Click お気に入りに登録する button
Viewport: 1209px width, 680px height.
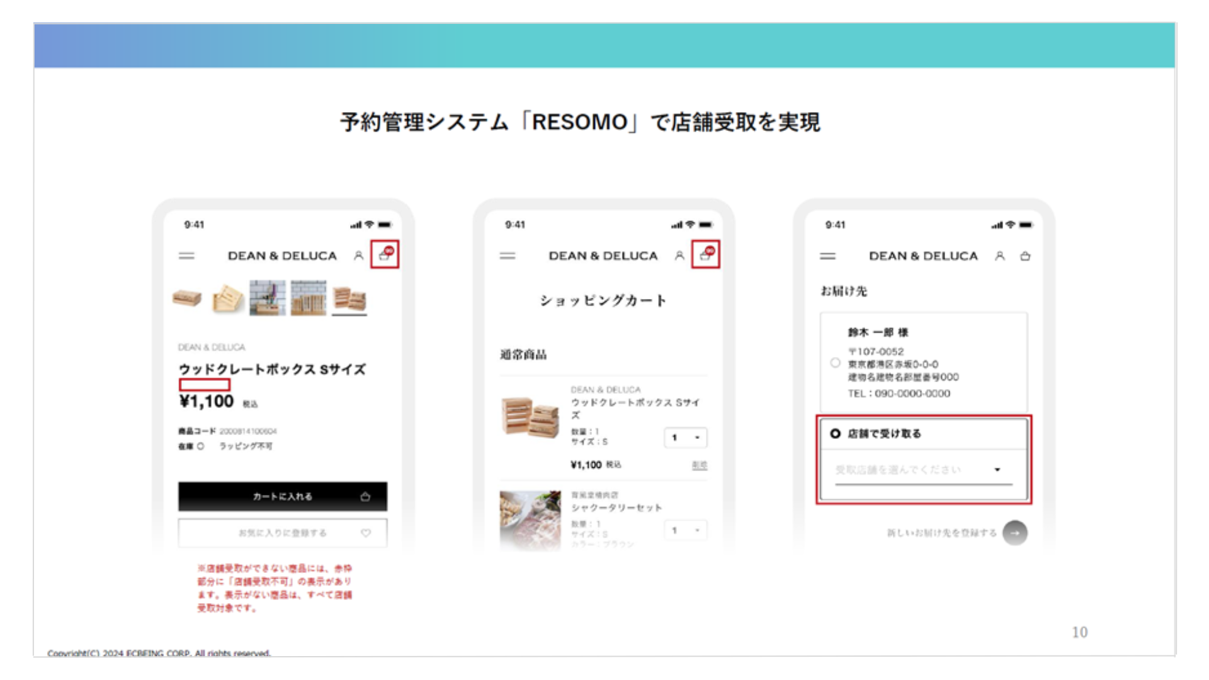tap(282, 533)
